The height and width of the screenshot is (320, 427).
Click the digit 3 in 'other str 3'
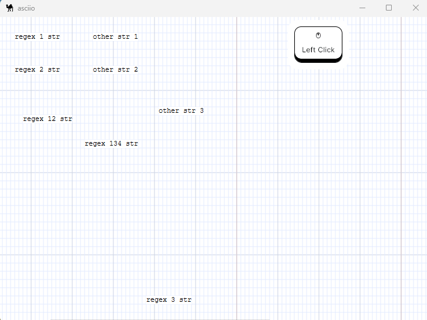pyautogui.click(x=201, y=111)
